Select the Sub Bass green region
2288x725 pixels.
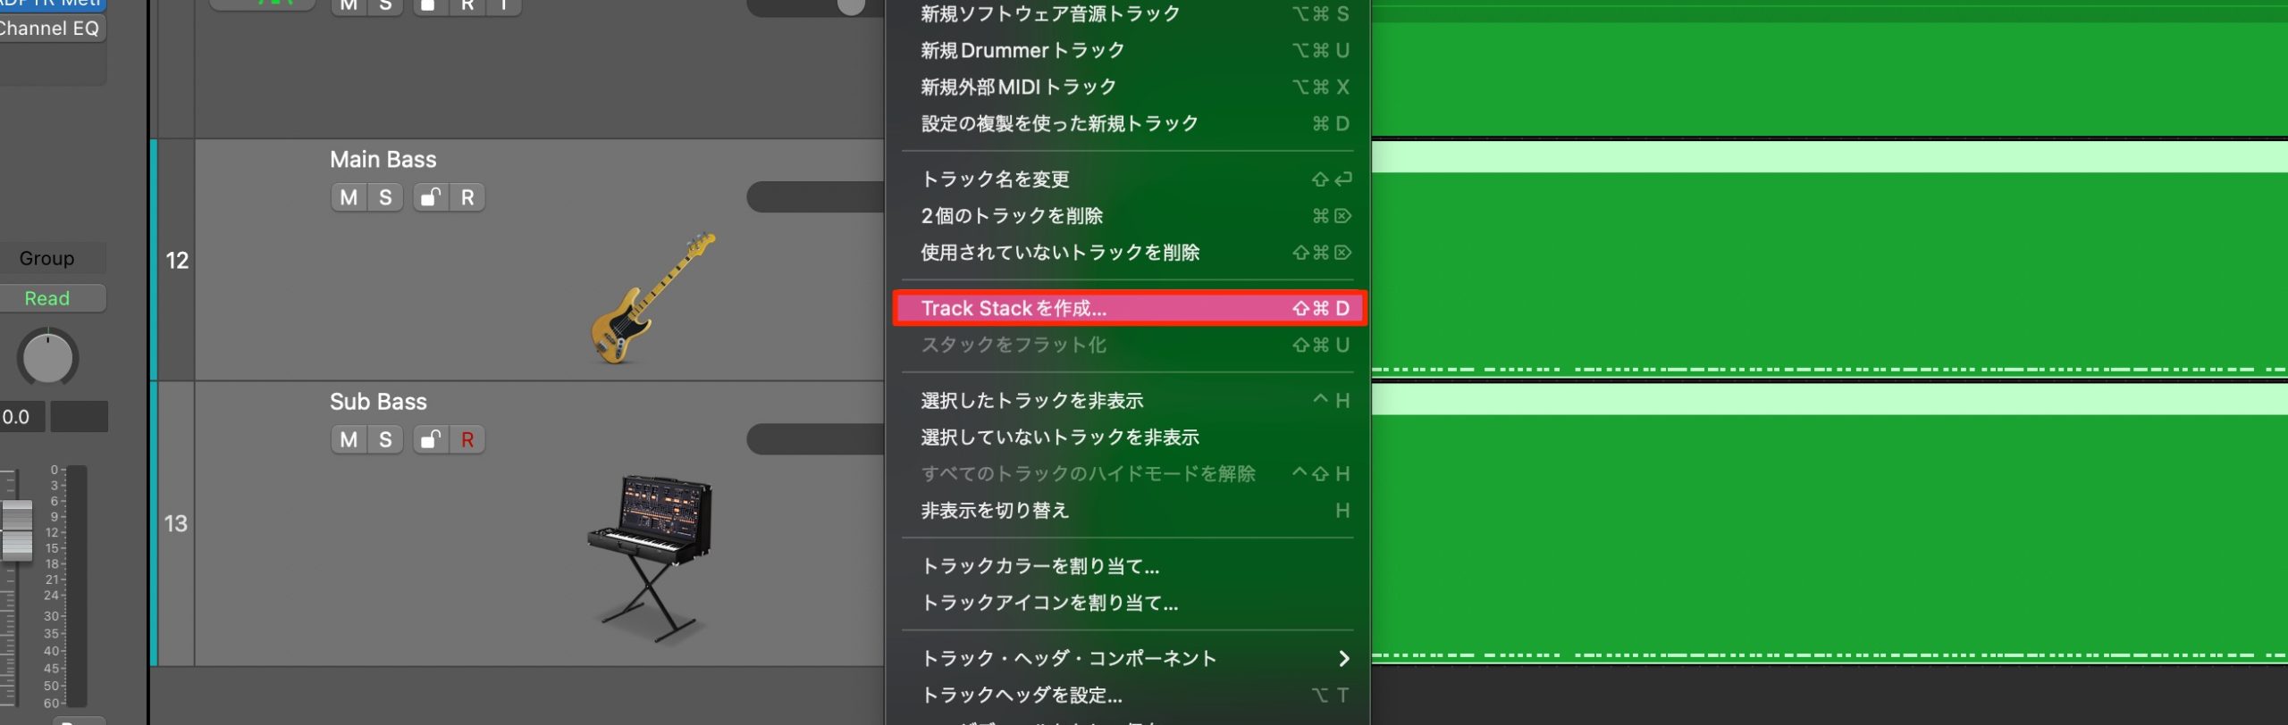coord(1830,523)
